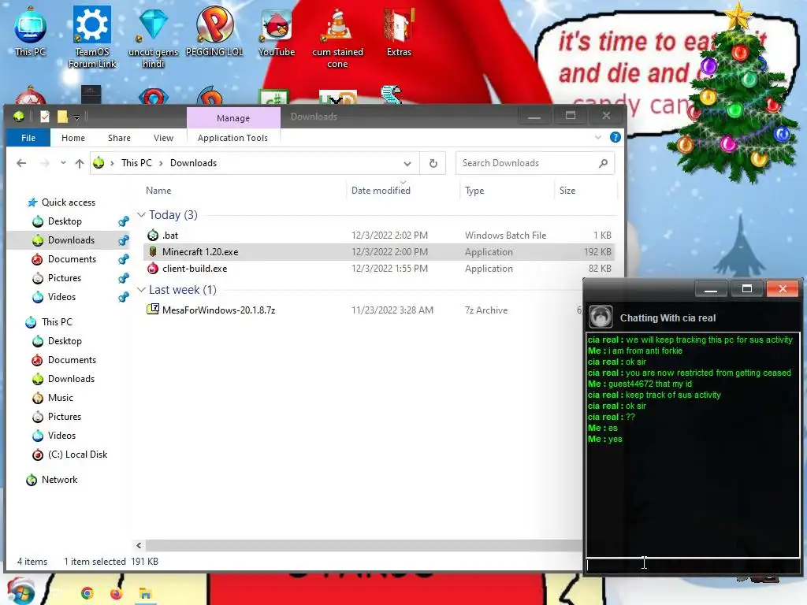This screenshot has height=605, width=807.
Task: Select Quick access in navigation pane
Action: tap(68, 202)
